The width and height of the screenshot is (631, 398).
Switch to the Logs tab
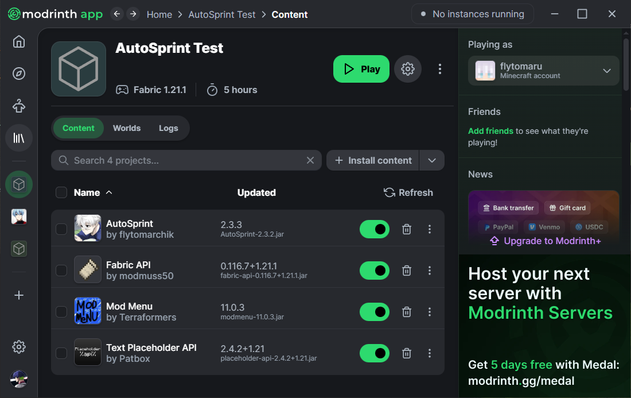click(168, 128)
